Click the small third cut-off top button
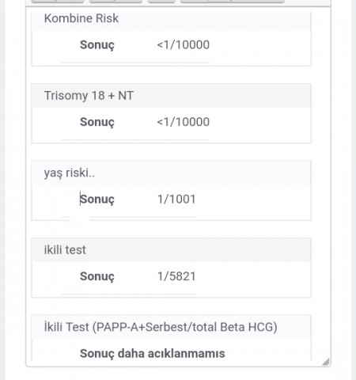 pyautogui.click(x=161, y=2)
